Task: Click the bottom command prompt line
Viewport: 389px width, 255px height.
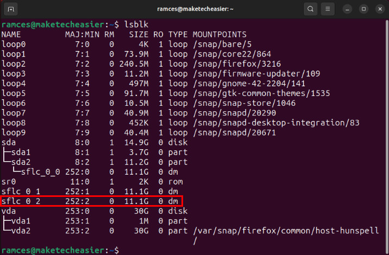Action: 60,250
